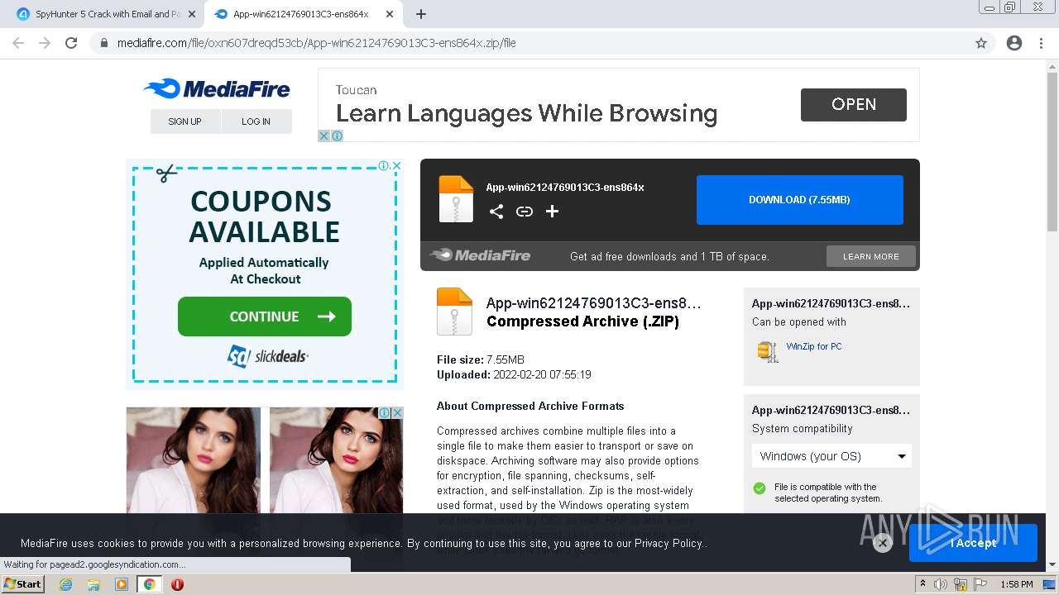Open a new browser tab
This screenshot has height=595, width=1059.
tap(421, 14)
